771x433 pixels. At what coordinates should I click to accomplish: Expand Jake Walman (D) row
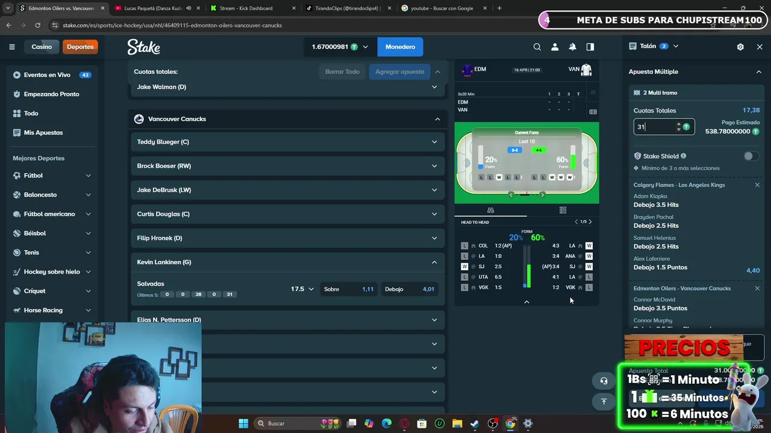coord(288,87)
